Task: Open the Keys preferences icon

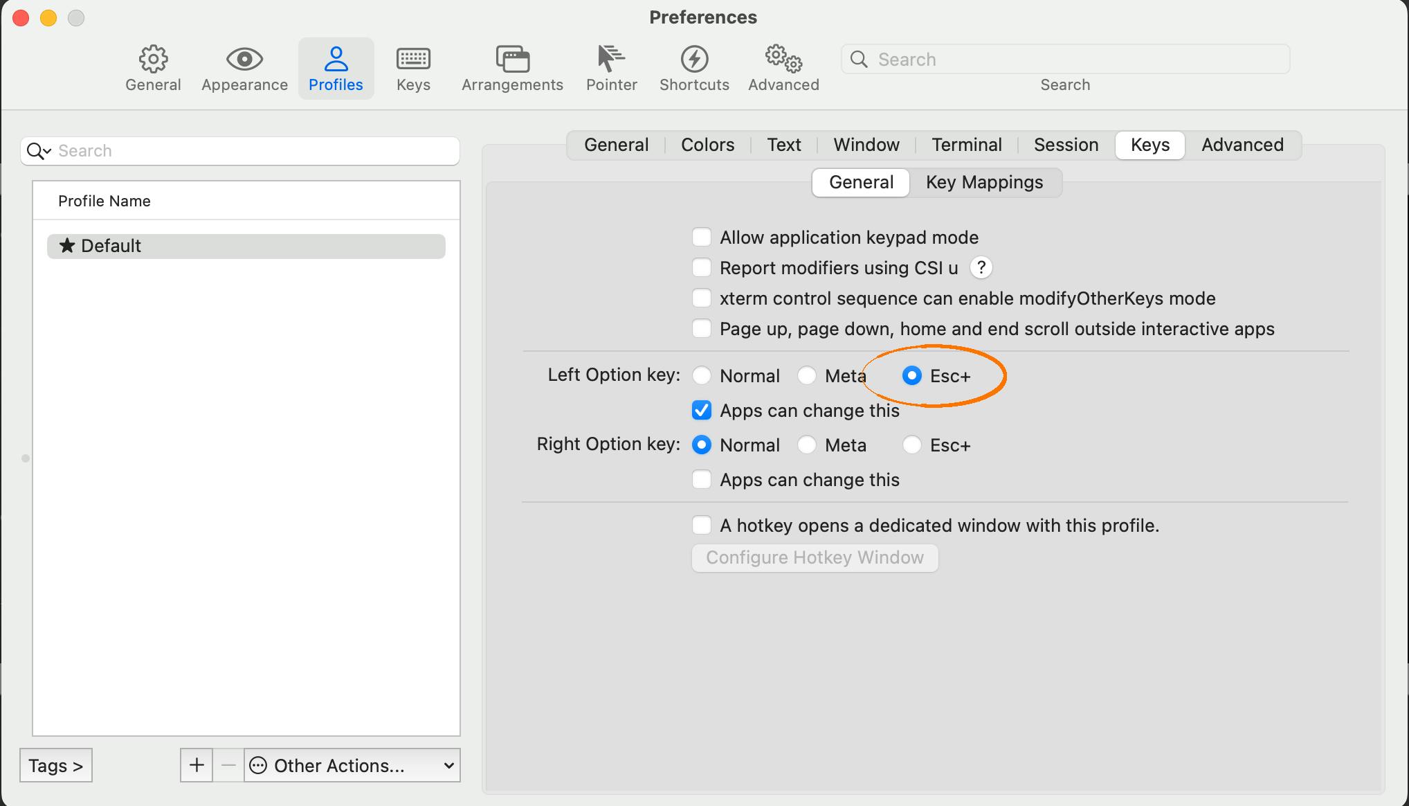Action: pyautogui.click(x=413, y=67)
